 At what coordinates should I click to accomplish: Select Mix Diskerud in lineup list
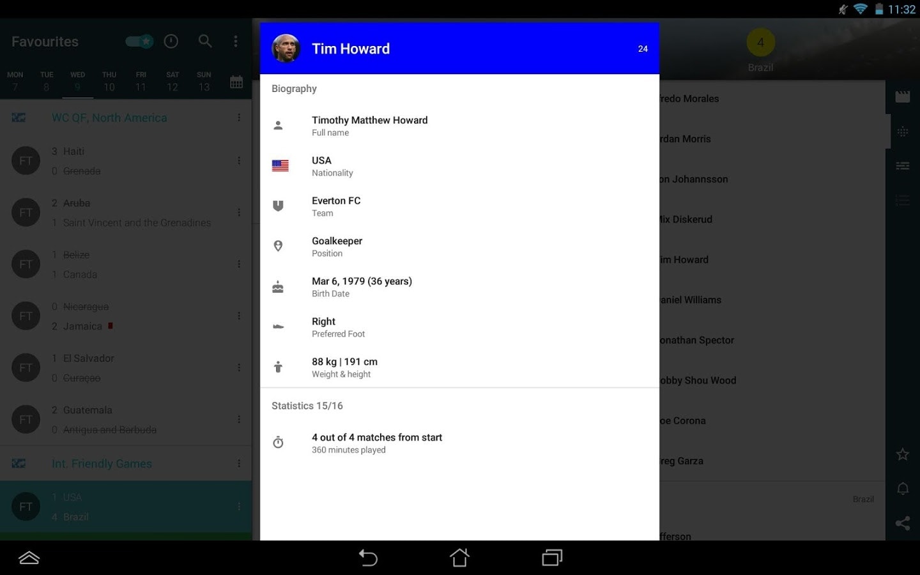686,219
